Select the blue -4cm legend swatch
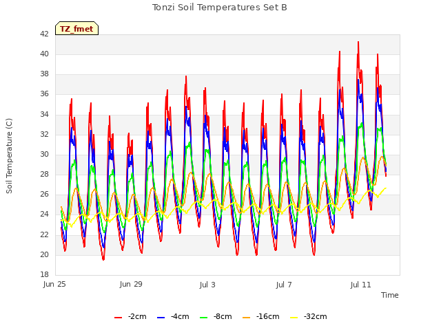Screen dimensions: 441x330 pyautogui.click(x=161, y=318)
